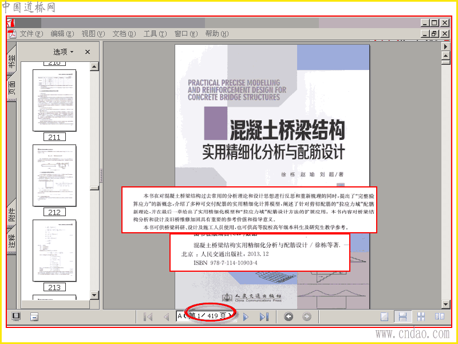Viewport: 458px width, 344px height.
Task: Jump to the last page
Action: (264, 317)
